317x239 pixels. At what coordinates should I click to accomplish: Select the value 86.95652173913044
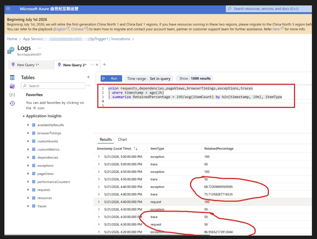[218, 232]
